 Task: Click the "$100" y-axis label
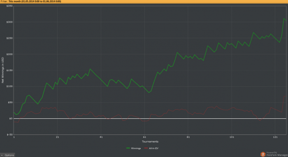coord(9,86)
